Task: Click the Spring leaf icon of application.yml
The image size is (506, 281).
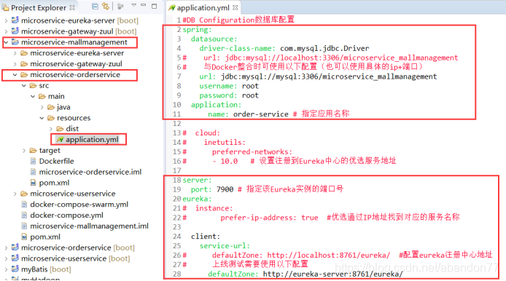Action: coord(60,140)
